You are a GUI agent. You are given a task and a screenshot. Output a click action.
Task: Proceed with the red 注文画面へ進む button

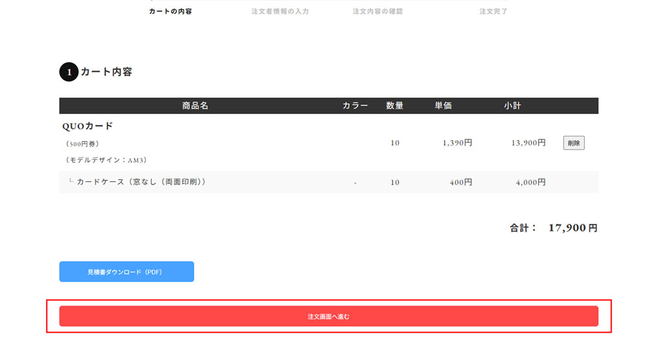coord(329,316)
